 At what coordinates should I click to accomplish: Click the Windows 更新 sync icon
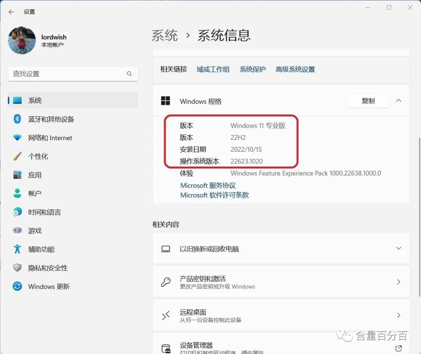pos(17,286)
